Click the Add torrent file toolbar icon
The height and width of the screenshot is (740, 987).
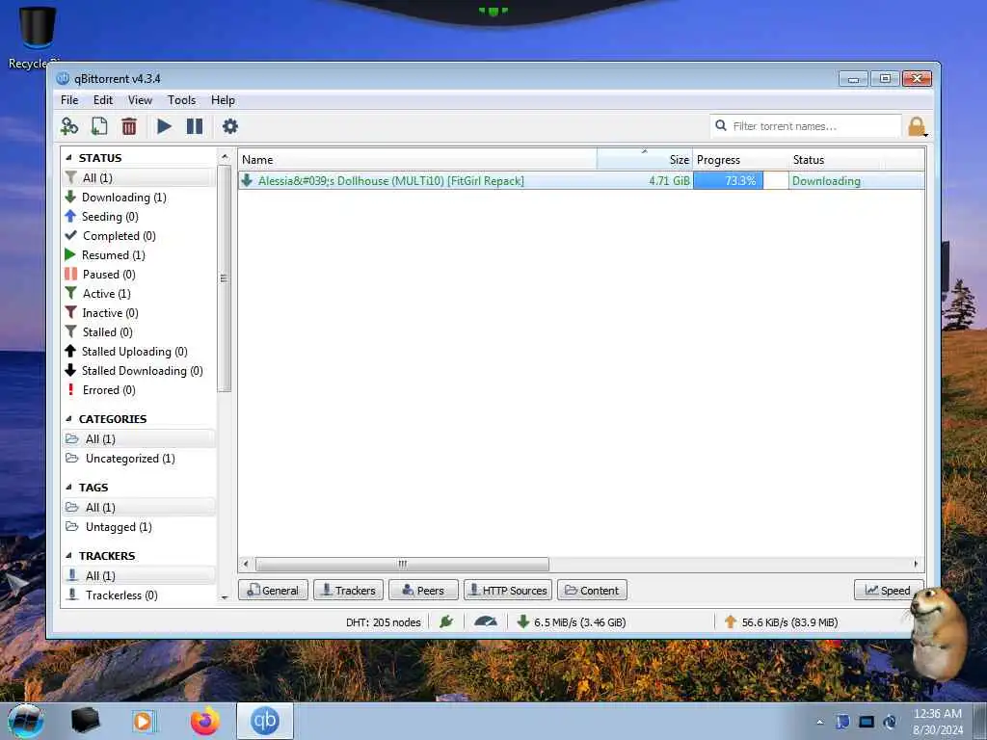click(99, 126)
